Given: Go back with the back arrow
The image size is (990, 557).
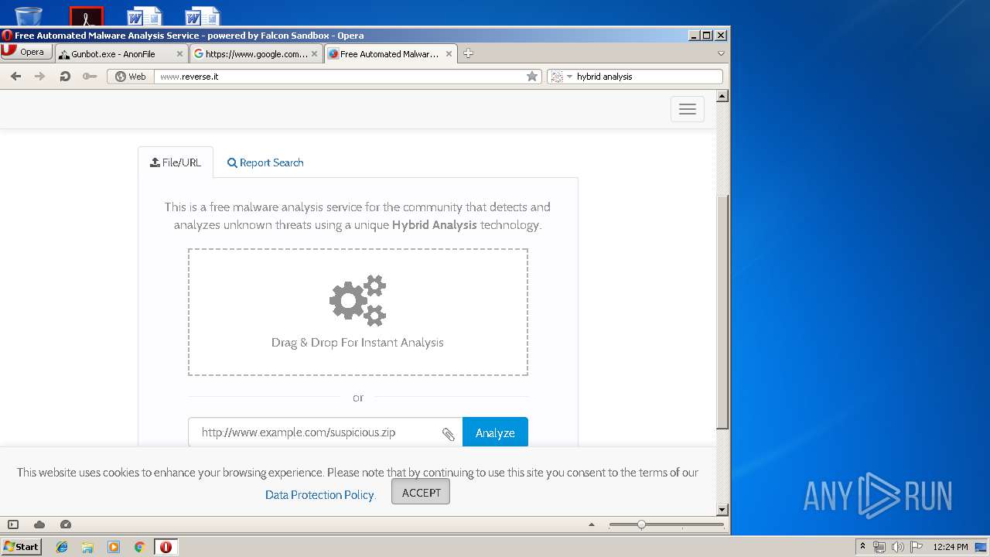Looking at the screenshot, I should [15, 77].
